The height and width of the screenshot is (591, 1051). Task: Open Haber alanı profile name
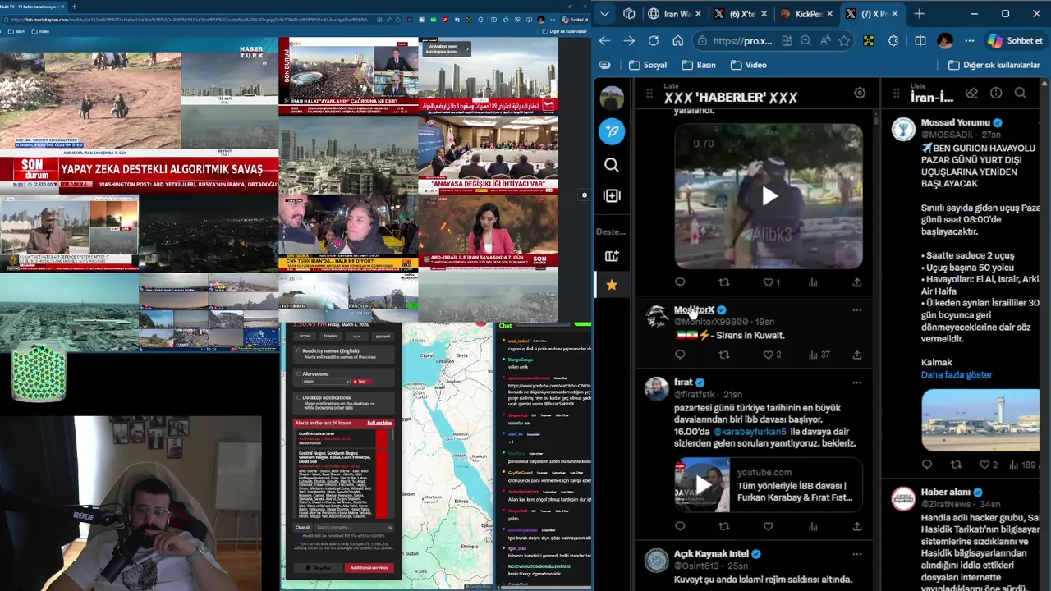pyautogui.click(x=946, y=492)
